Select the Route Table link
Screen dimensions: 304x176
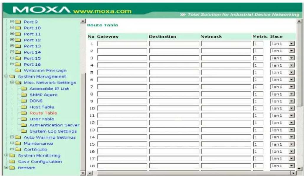point(43,113)
